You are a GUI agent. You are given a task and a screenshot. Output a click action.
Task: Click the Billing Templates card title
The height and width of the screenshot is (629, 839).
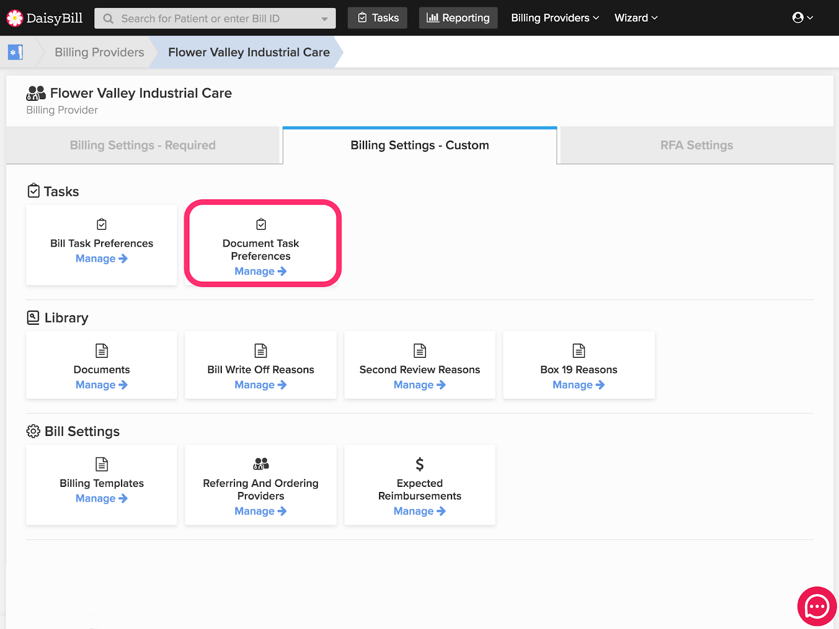pos(102,483)
